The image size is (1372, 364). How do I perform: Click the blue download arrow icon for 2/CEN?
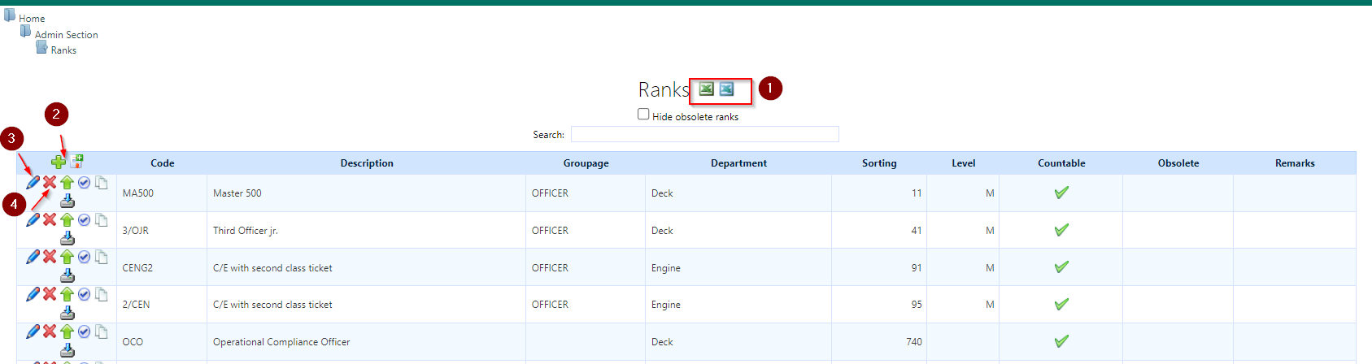68,313
